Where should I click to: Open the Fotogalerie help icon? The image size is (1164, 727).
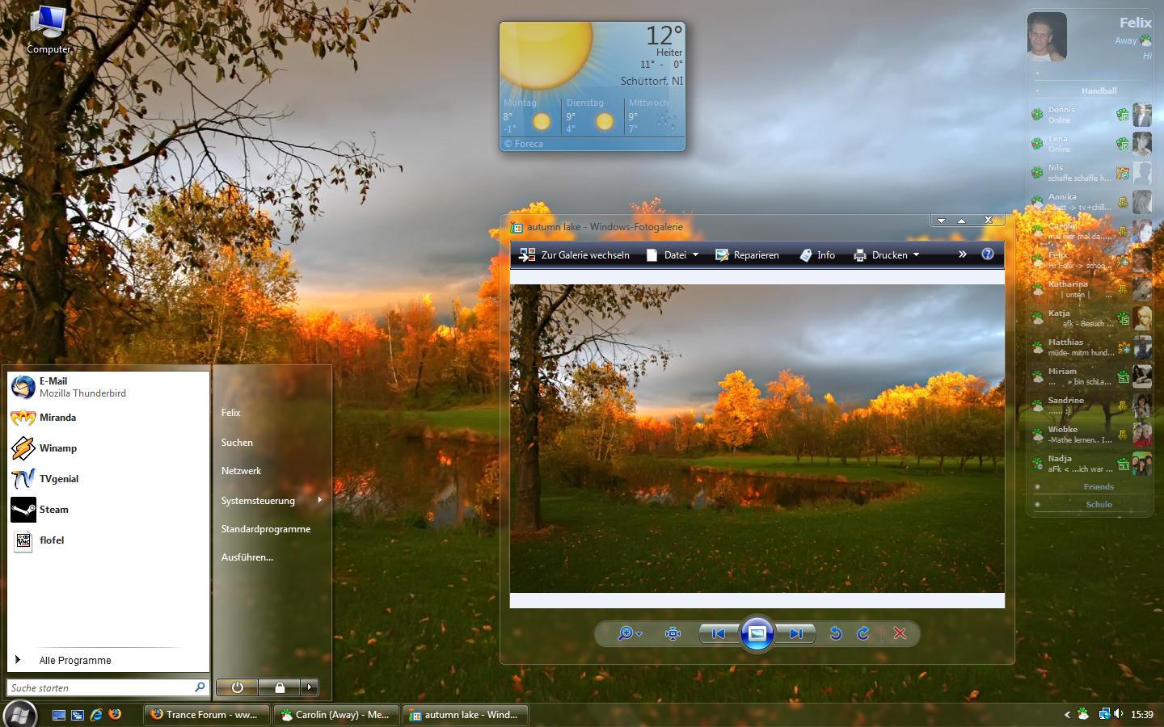987,254
